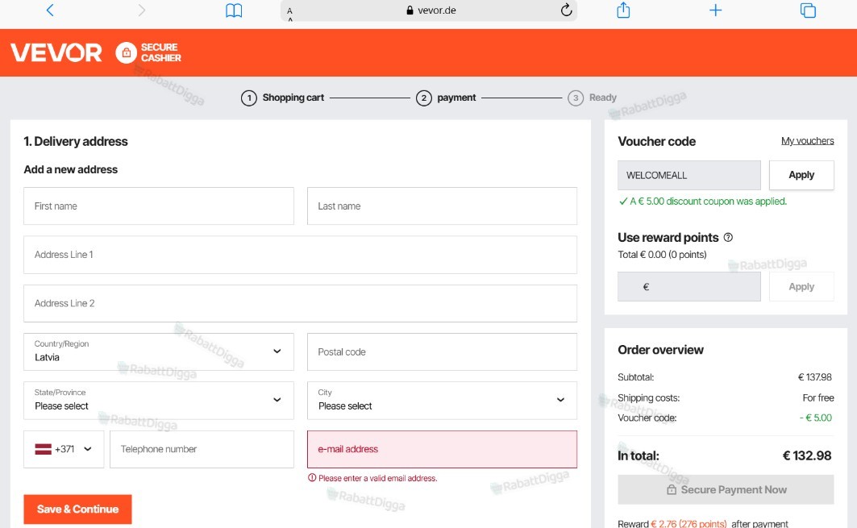Click Save & Continue button
The width and height of the screenshot is (857, 528).
click(77, 509)
